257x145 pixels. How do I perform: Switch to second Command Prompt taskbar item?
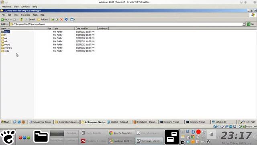[x=198, y=122]
